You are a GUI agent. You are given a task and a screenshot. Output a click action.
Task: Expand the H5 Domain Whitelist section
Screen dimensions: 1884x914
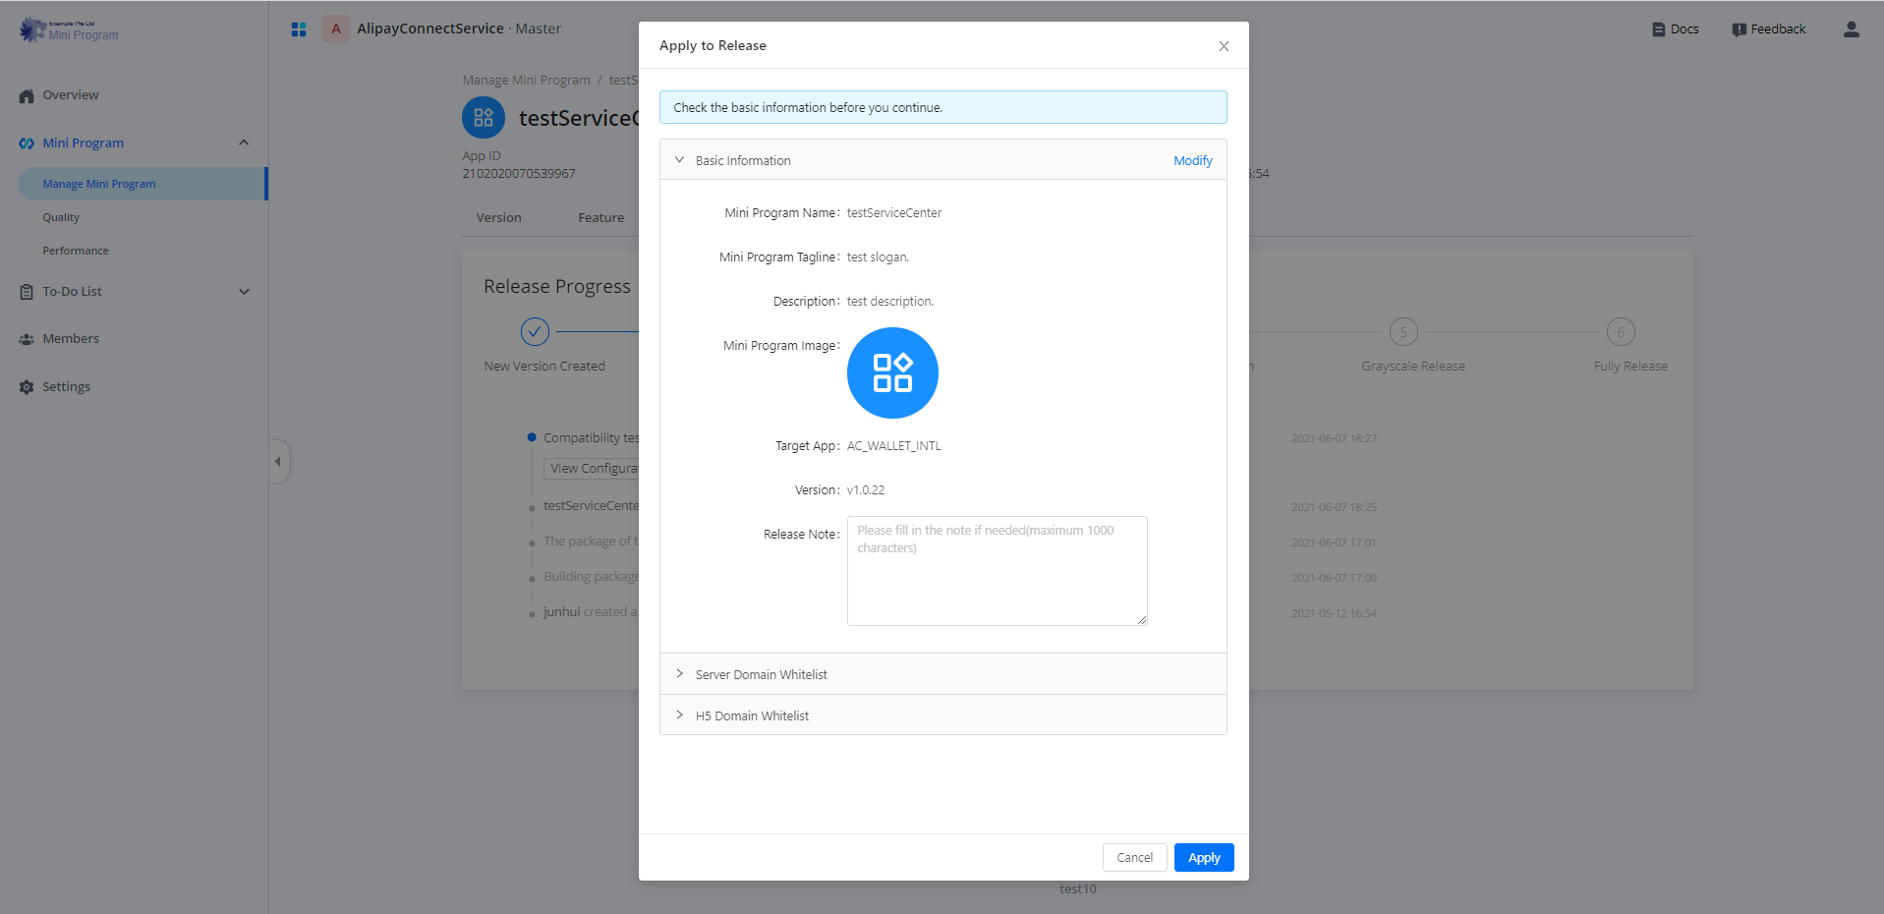point(679,715)
